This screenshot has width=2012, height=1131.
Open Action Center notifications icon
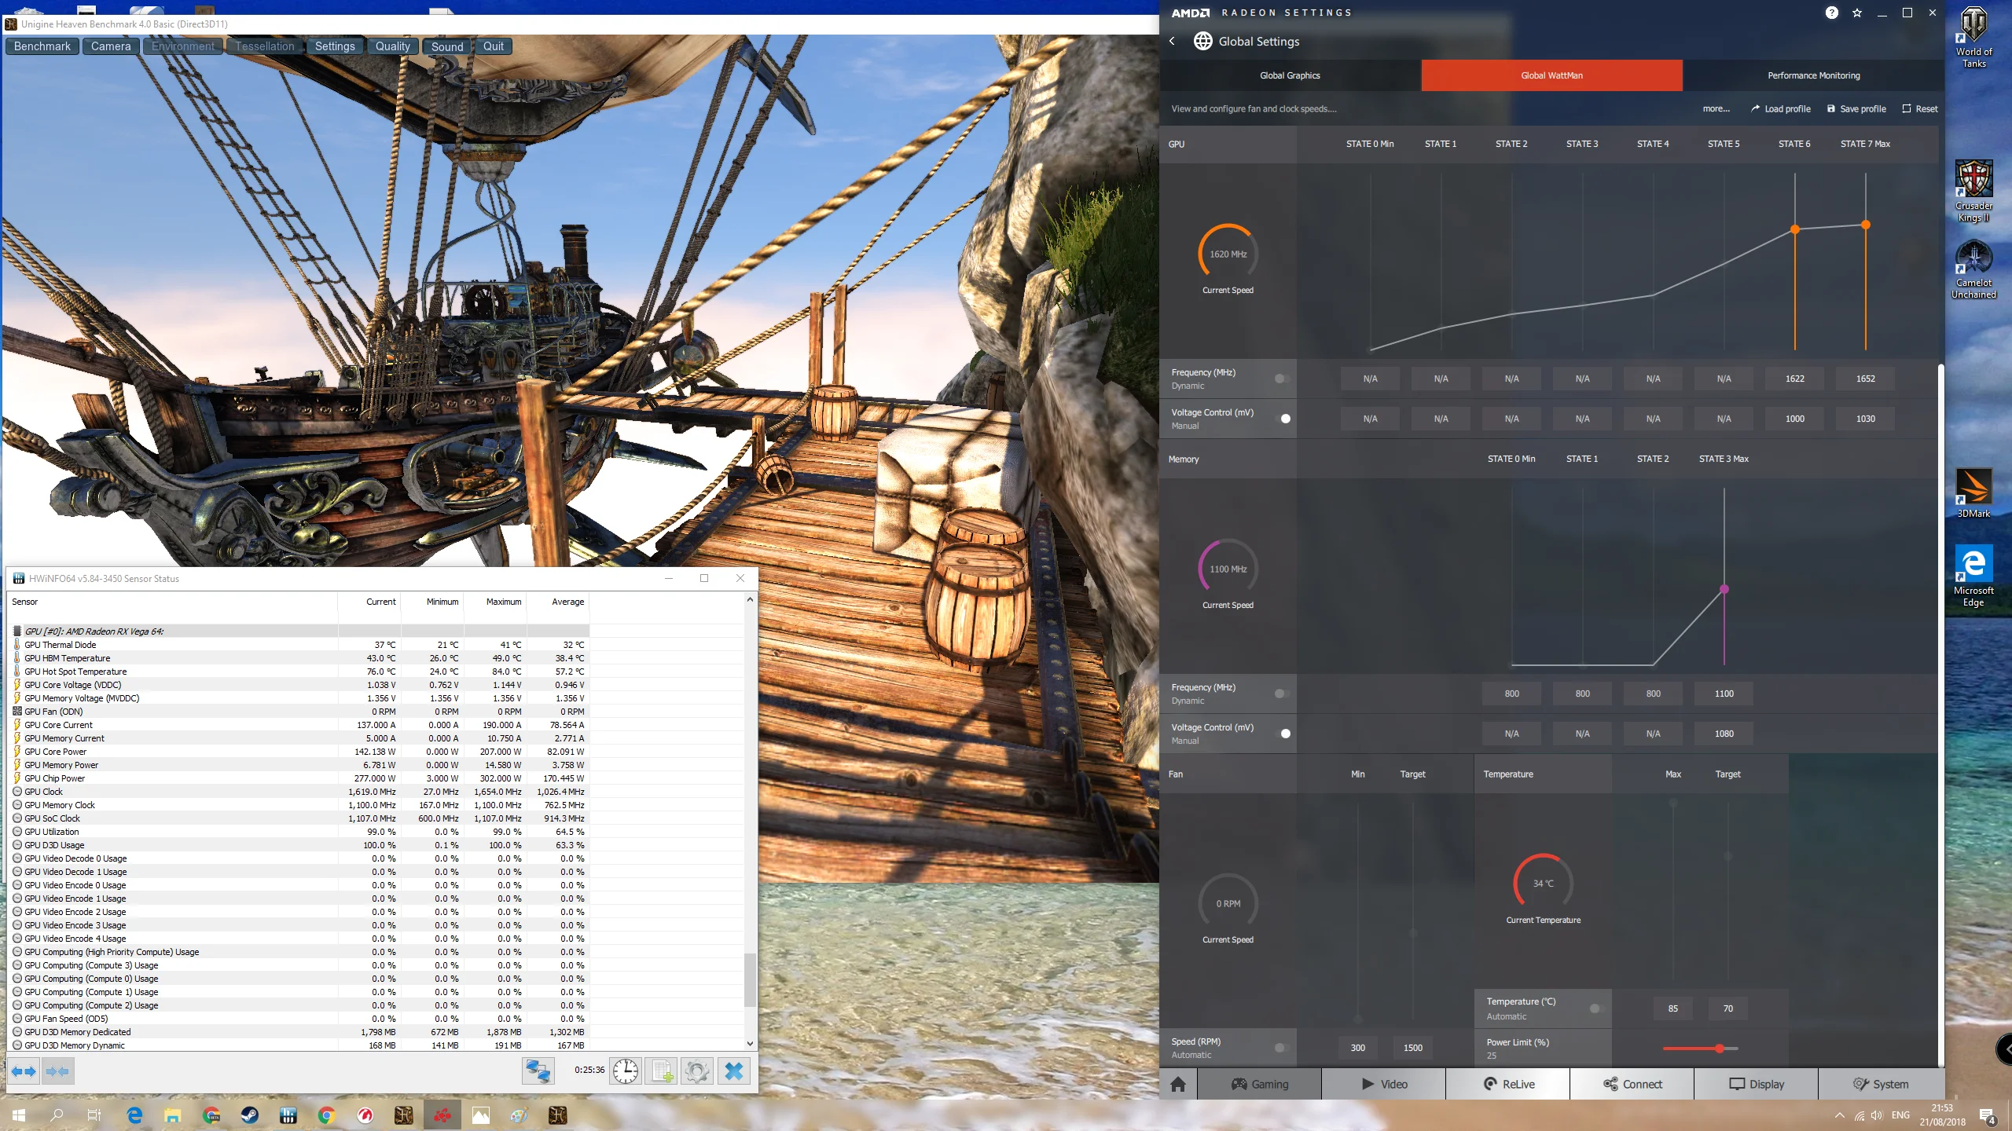1988,1115
